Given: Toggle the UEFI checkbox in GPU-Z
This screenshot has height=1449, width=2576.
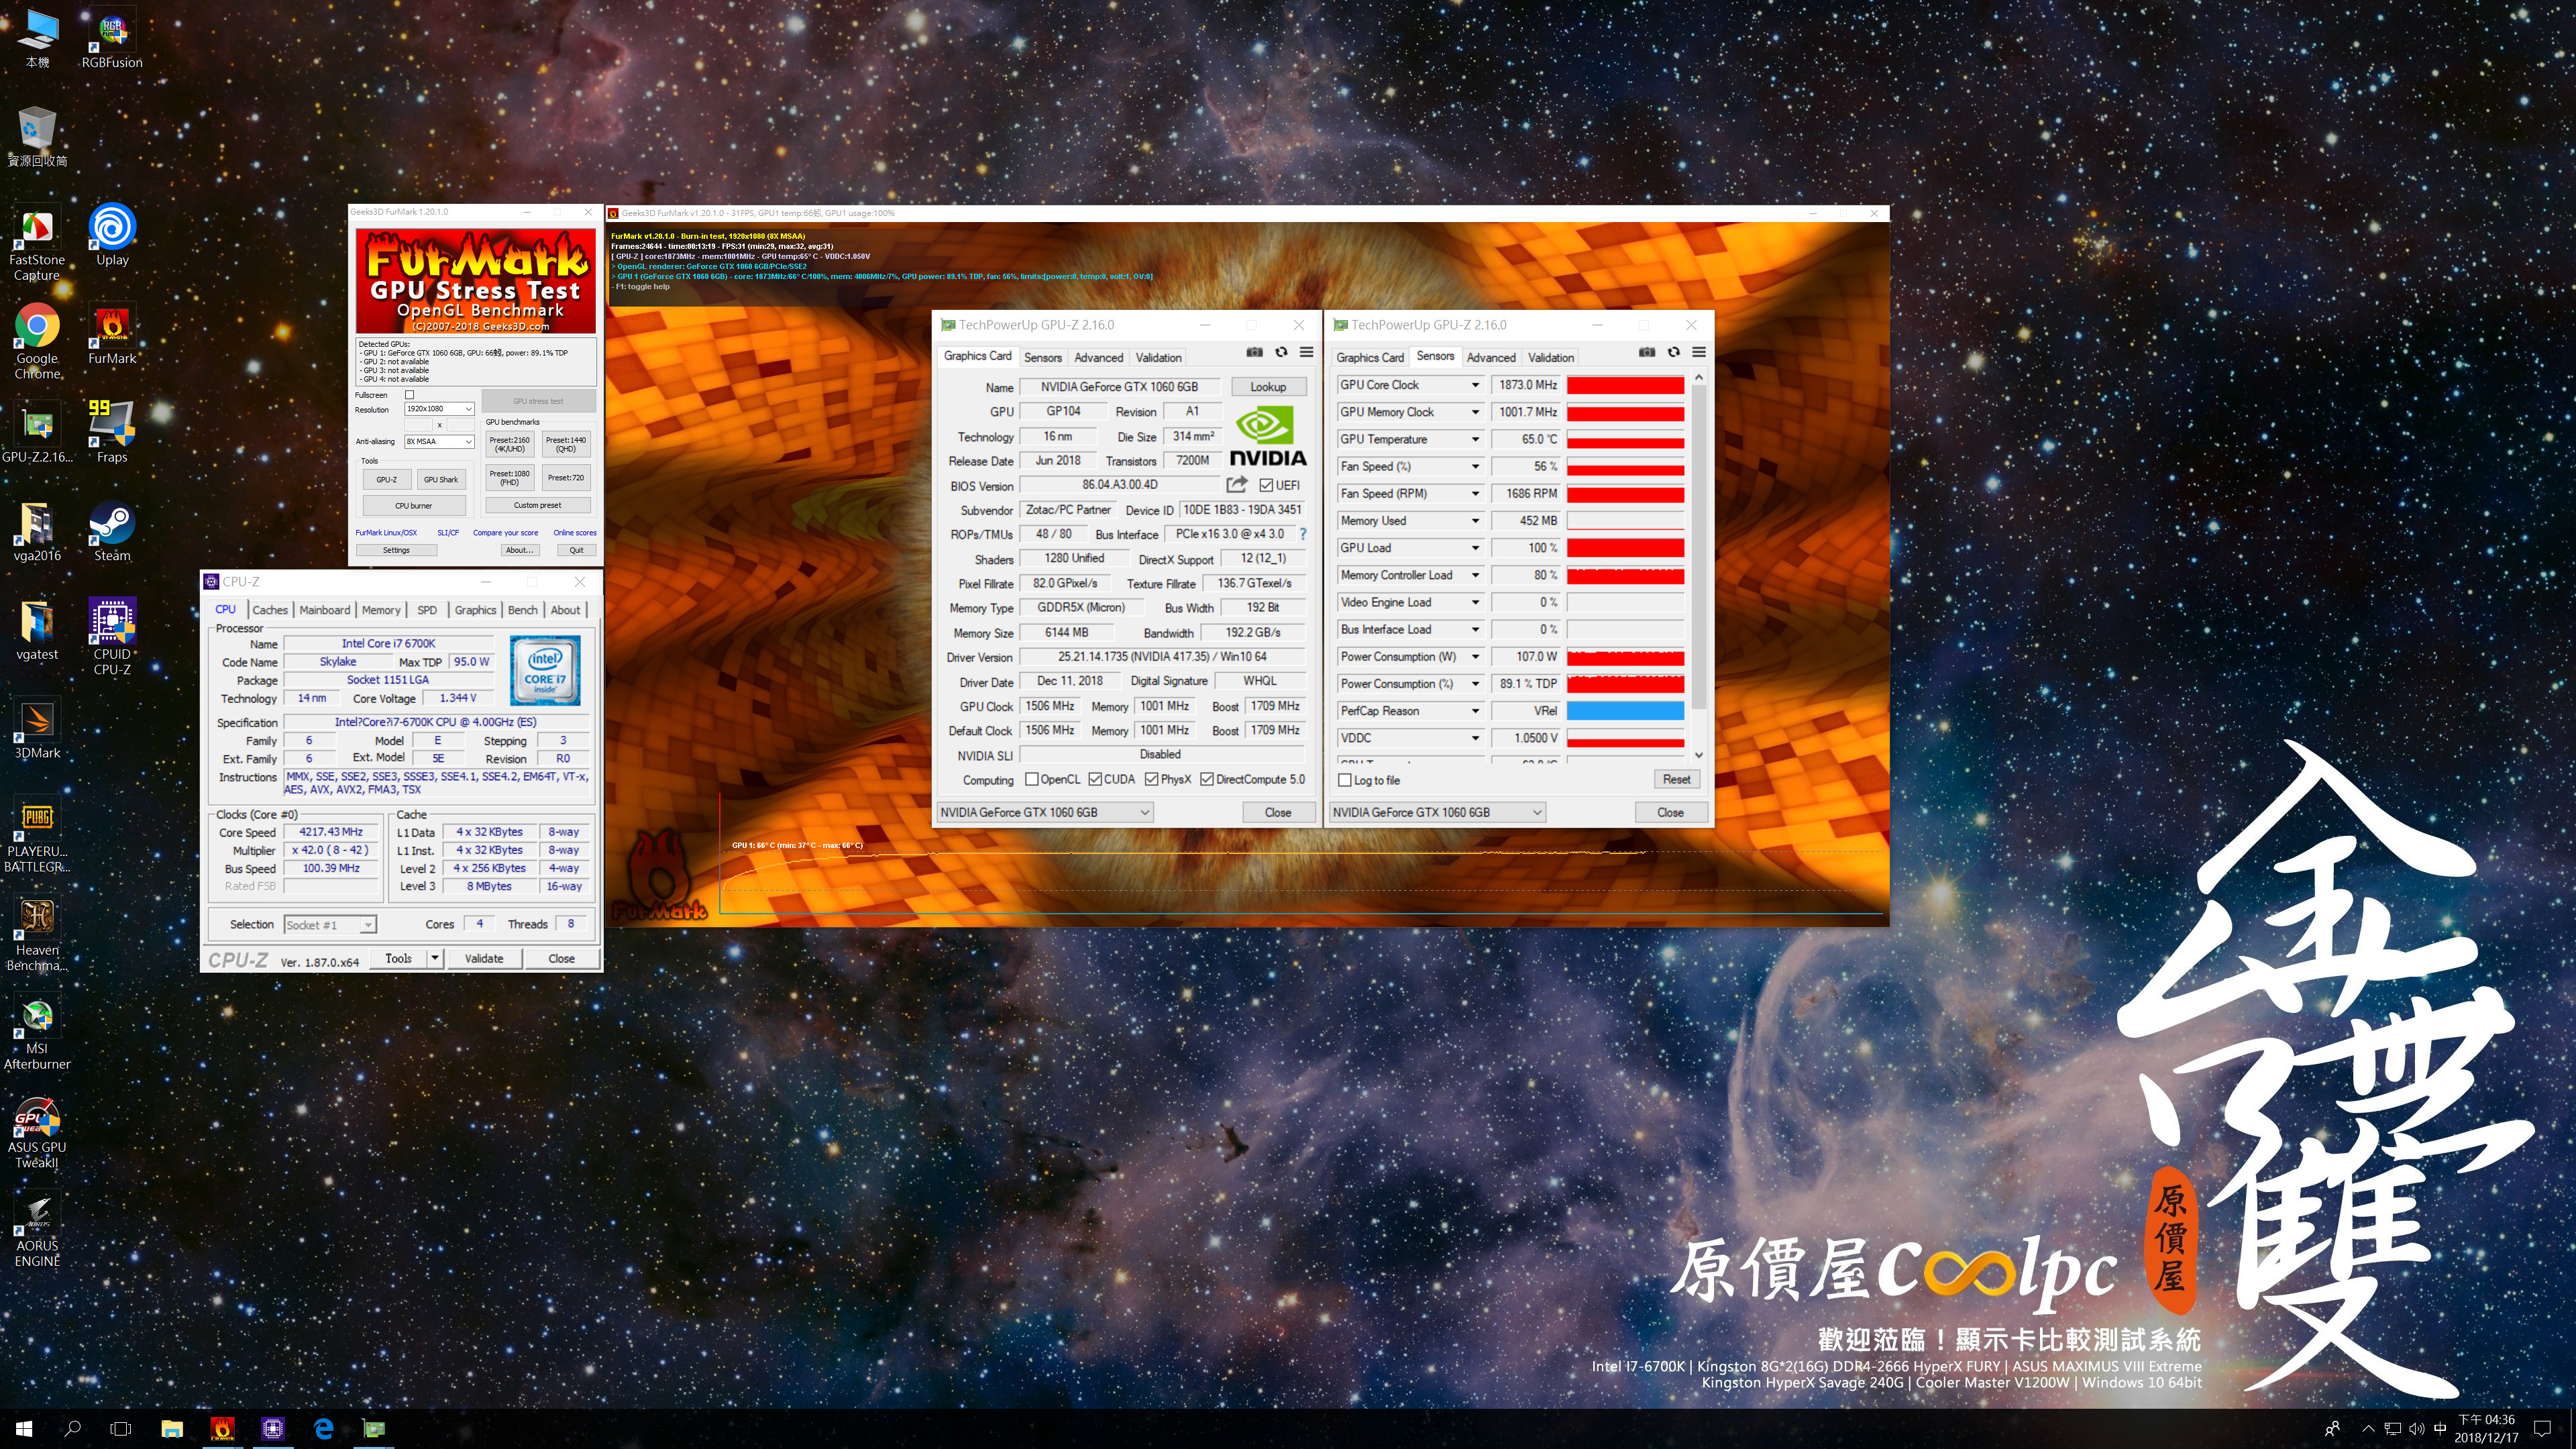Looking at the screenshot, I should tap(1266, 485).
